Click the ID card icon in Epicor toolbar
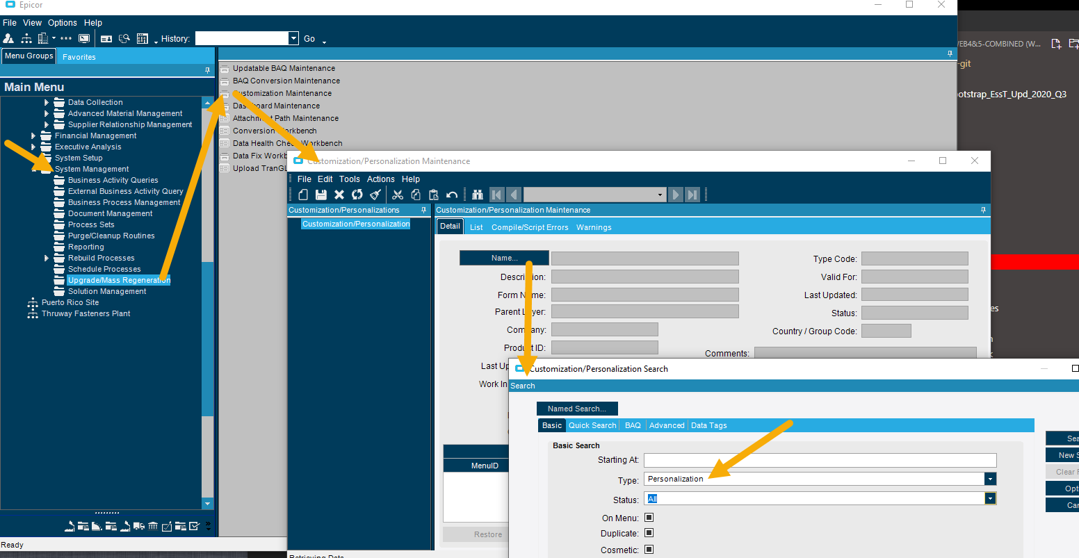This screenshot has height=558, width=1079. 106,38
